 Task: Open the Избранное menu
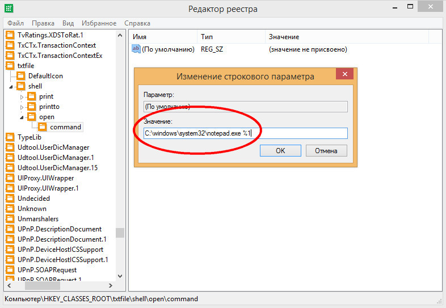[x=99, y=23]
